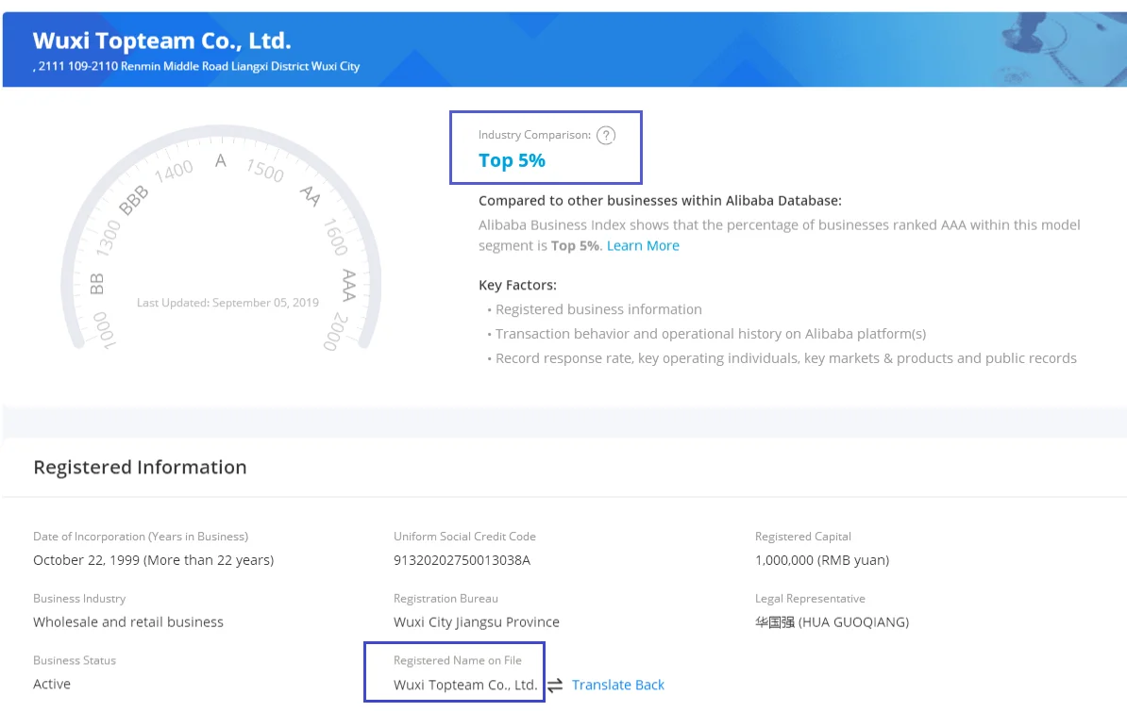Click the legal representative name HUA GUOQIANG

pos(832,622)
